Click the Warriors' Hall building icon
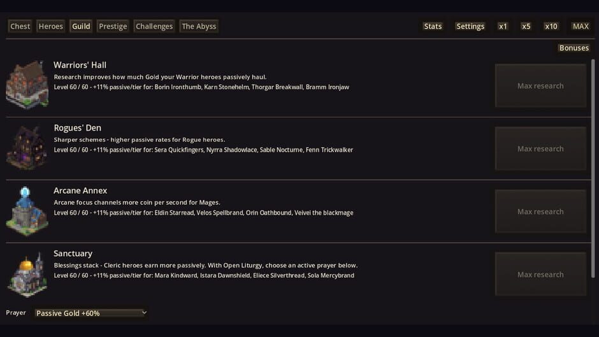Screen dimensions: 599x337 [27, 85]
